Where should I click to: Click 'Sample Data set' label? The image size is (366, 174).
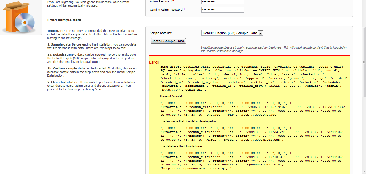pyautogui.click(x=161, y=33)
